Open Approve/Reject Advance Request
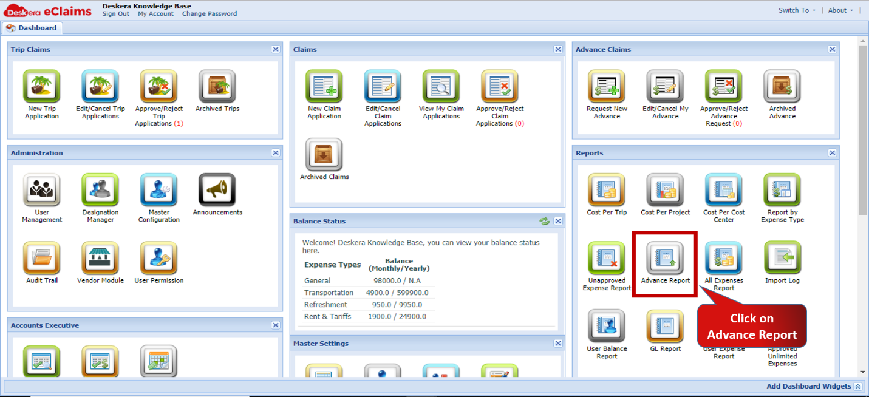Screen dimensions: 869x397 723,87
